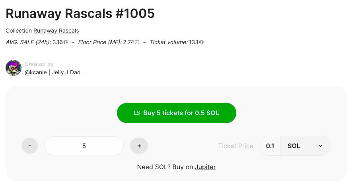Click the AVG. SALE (24h) label
The width and height of the screenshot is (352, 191).
click(x=28, y=42)
